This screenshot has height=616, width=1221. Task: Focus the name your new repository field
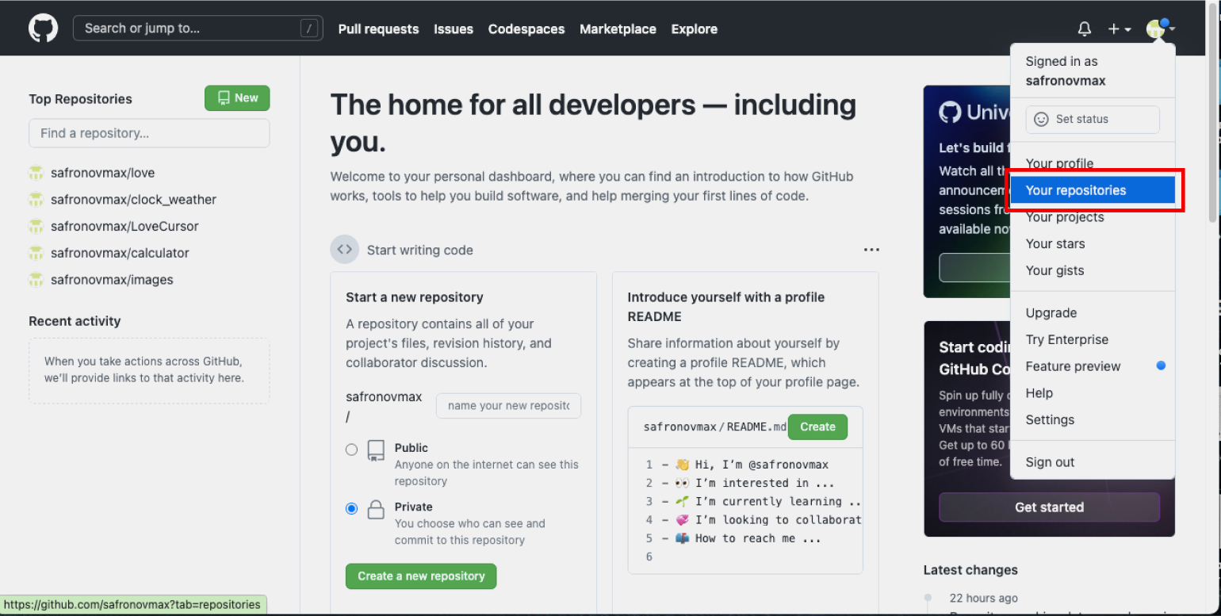[x=508, y=406]
